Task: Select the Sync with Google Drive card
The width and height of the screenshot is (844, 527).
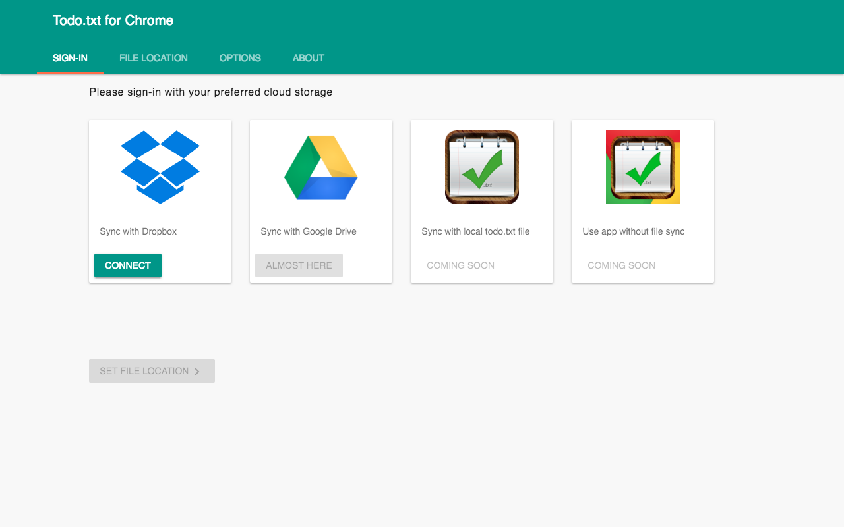Action: [320, 201]
